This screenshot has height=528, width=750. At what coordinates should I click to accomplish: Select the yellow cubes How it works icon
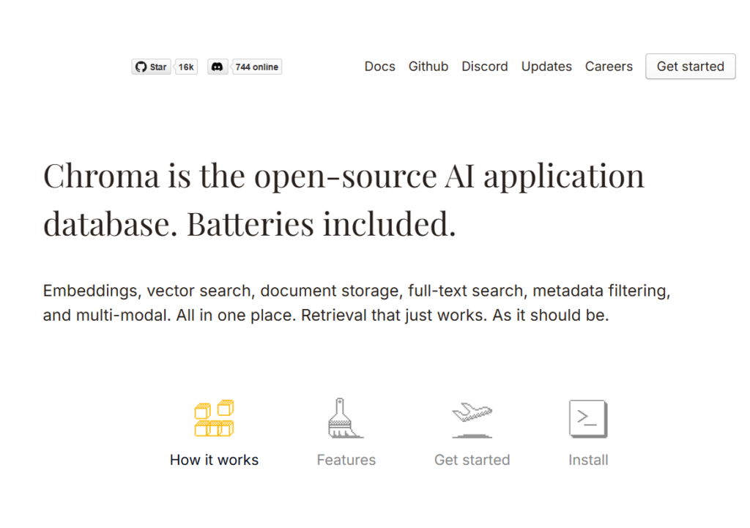214,418
